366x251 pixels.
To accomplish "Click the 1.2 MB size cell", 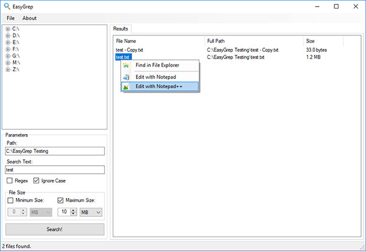I will [x=314, y=57].
